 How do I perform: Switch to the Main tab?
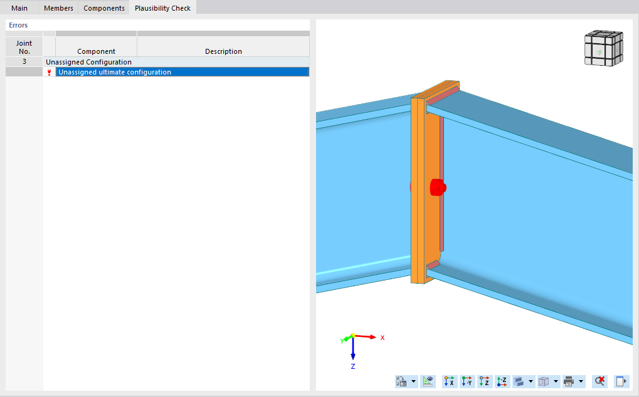tap(19, 8)
